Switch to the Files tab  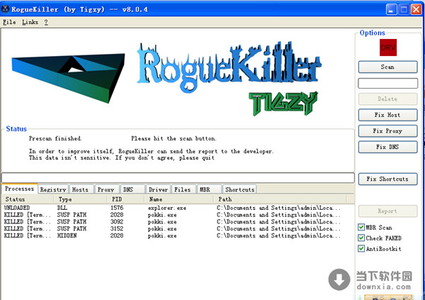(x=183, y=189)
